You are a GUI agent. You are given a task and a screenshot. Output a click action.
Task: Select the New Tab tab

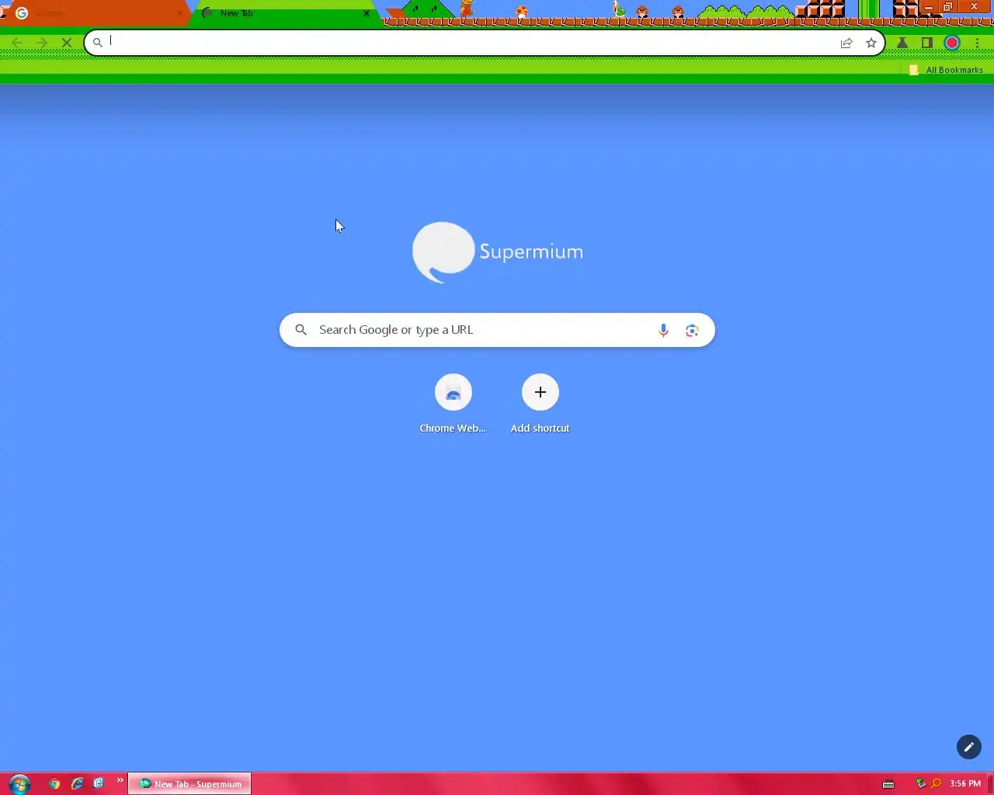click(284, 13)
